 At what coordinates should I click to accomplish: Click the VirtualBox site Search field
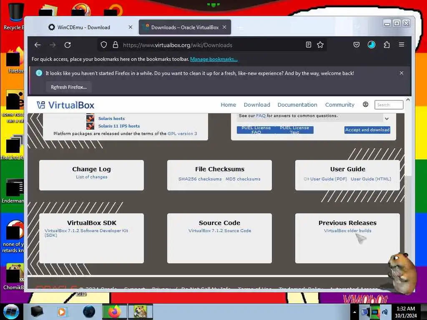coord(389,105)
